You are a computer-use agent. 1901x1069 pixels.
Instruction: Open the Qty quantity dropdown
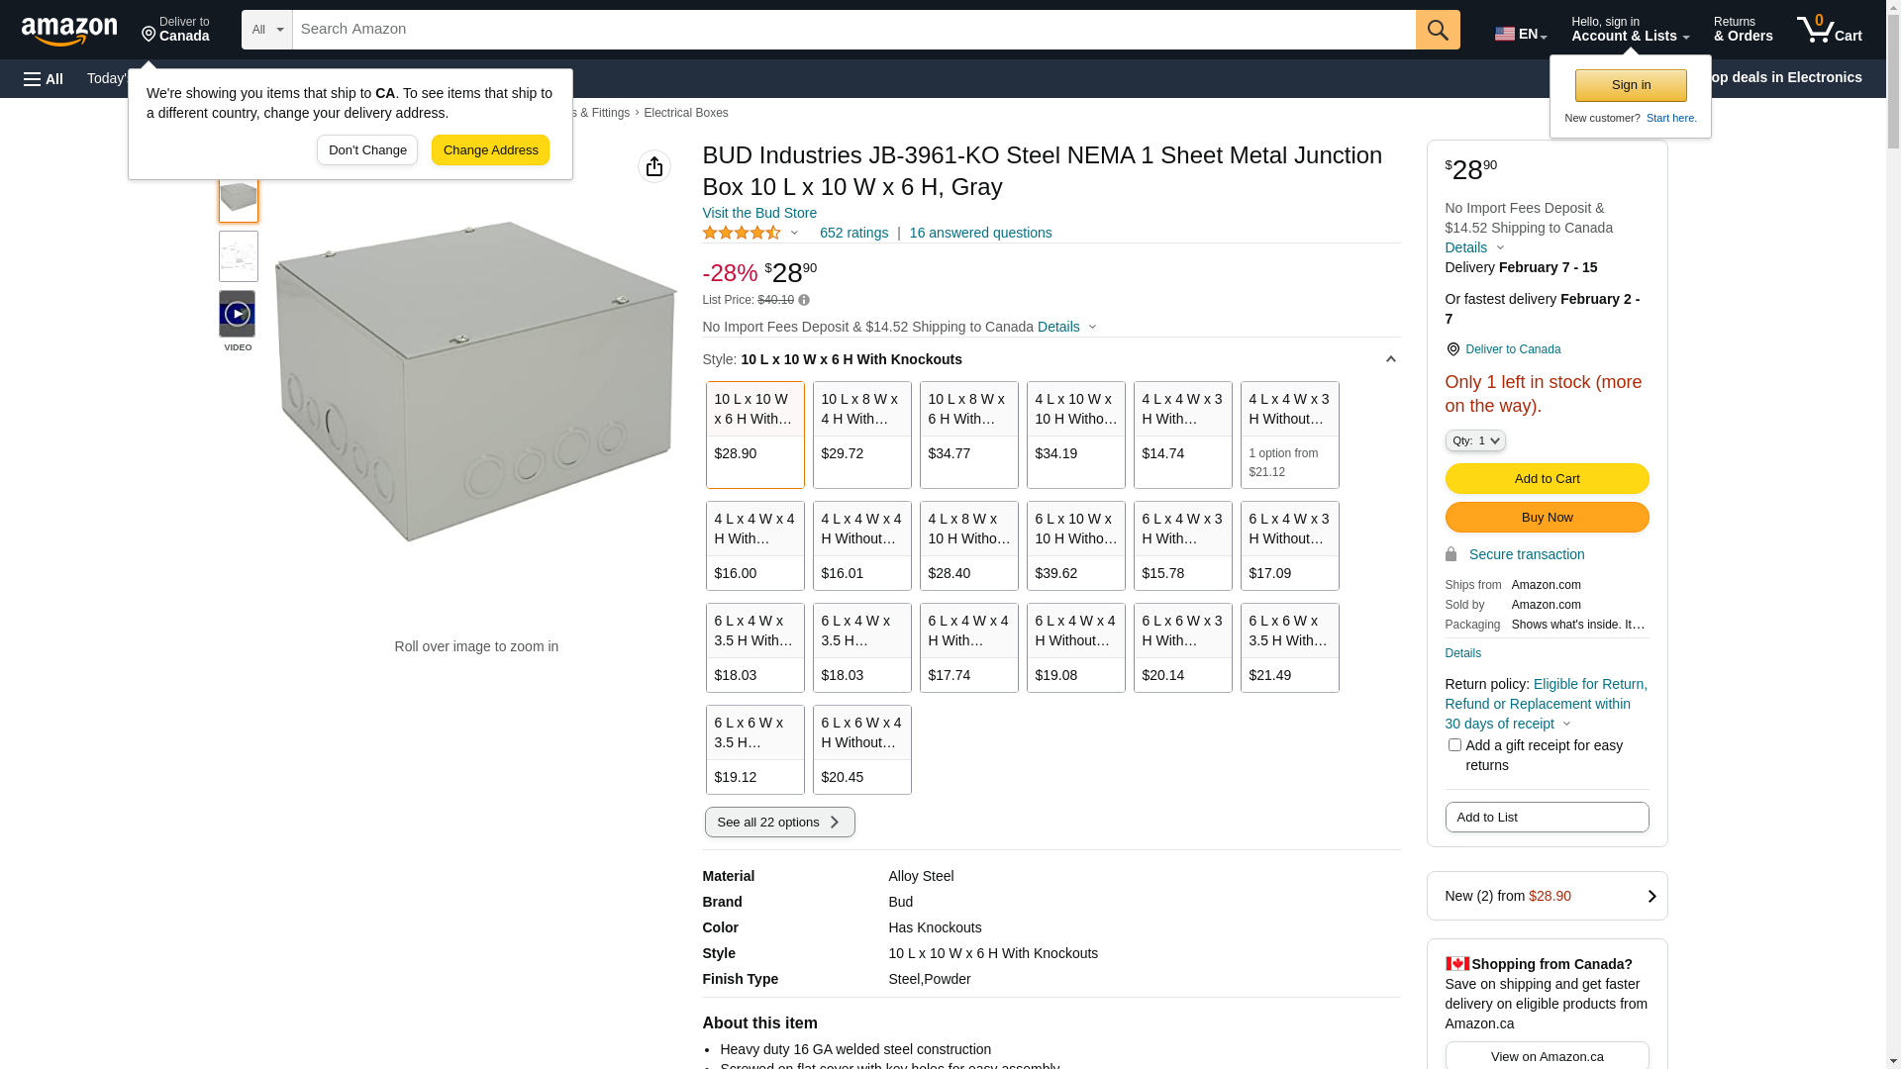click(x=1474, y=440)
